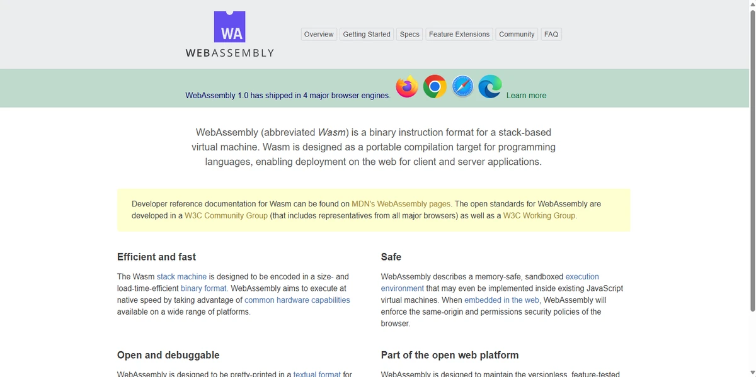The image size is (756, 377).
Task: Click the Learn more link
Action: click(526, 95)
